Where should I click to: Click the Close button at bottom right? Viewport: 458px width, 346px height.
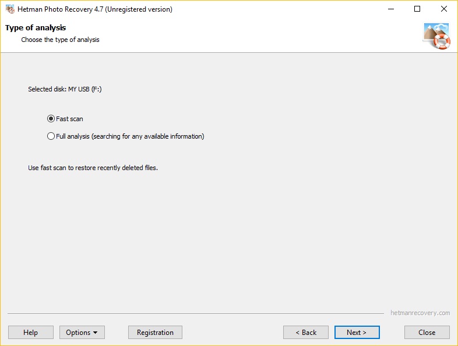pos(427,332)
